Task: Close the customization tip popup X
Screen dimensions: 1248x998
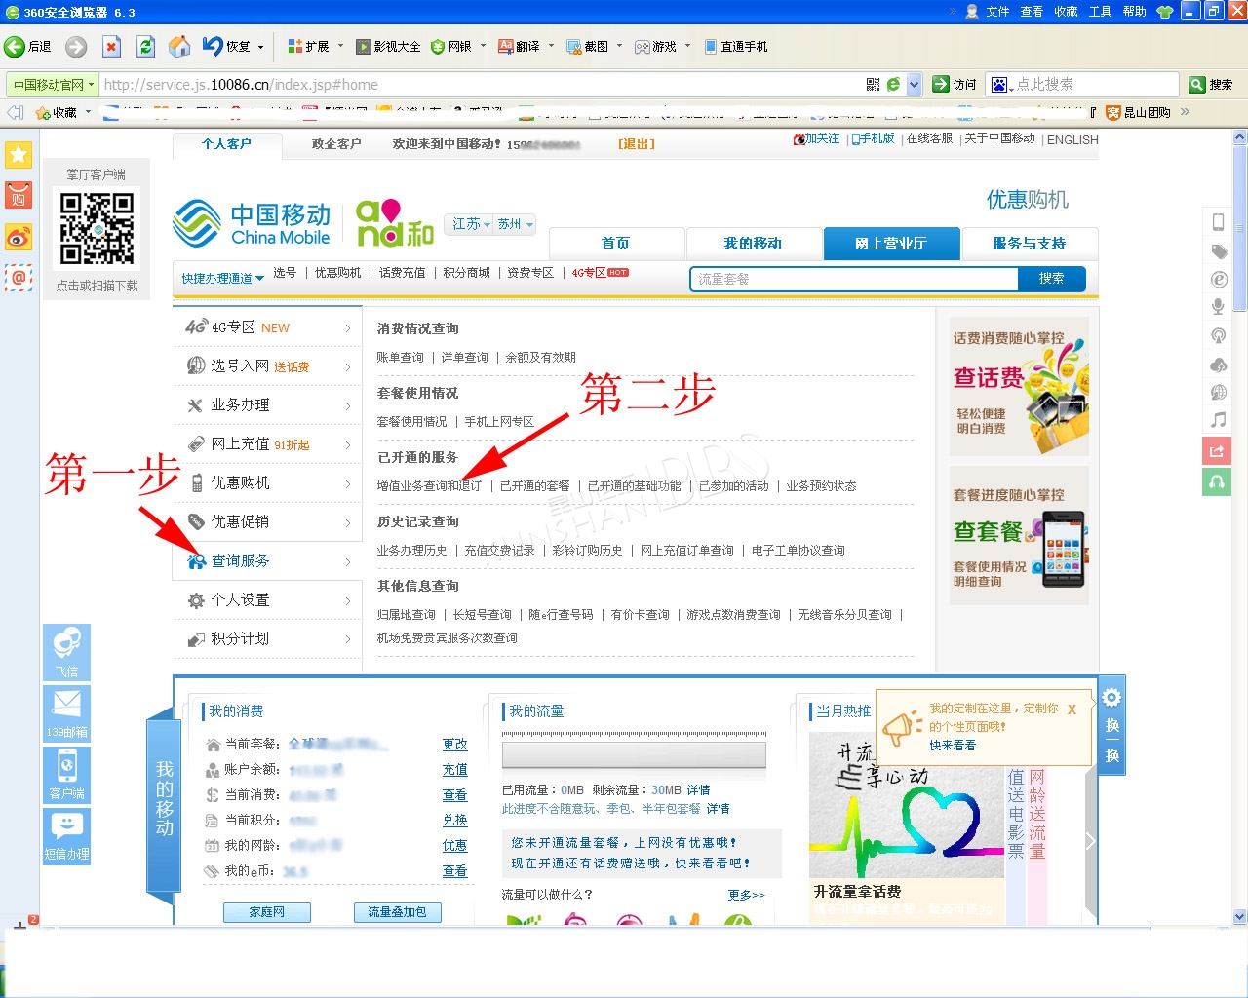Action: [x=1072, y=710]
